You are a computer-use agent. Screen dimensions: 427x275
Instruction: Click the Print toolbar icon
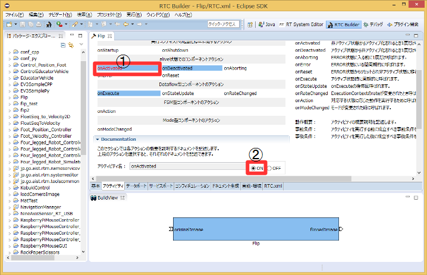coord(39,24)
